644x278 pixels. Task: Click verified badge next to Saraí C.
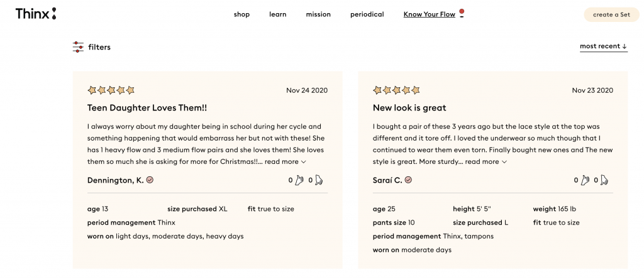[x=408, y=180]
